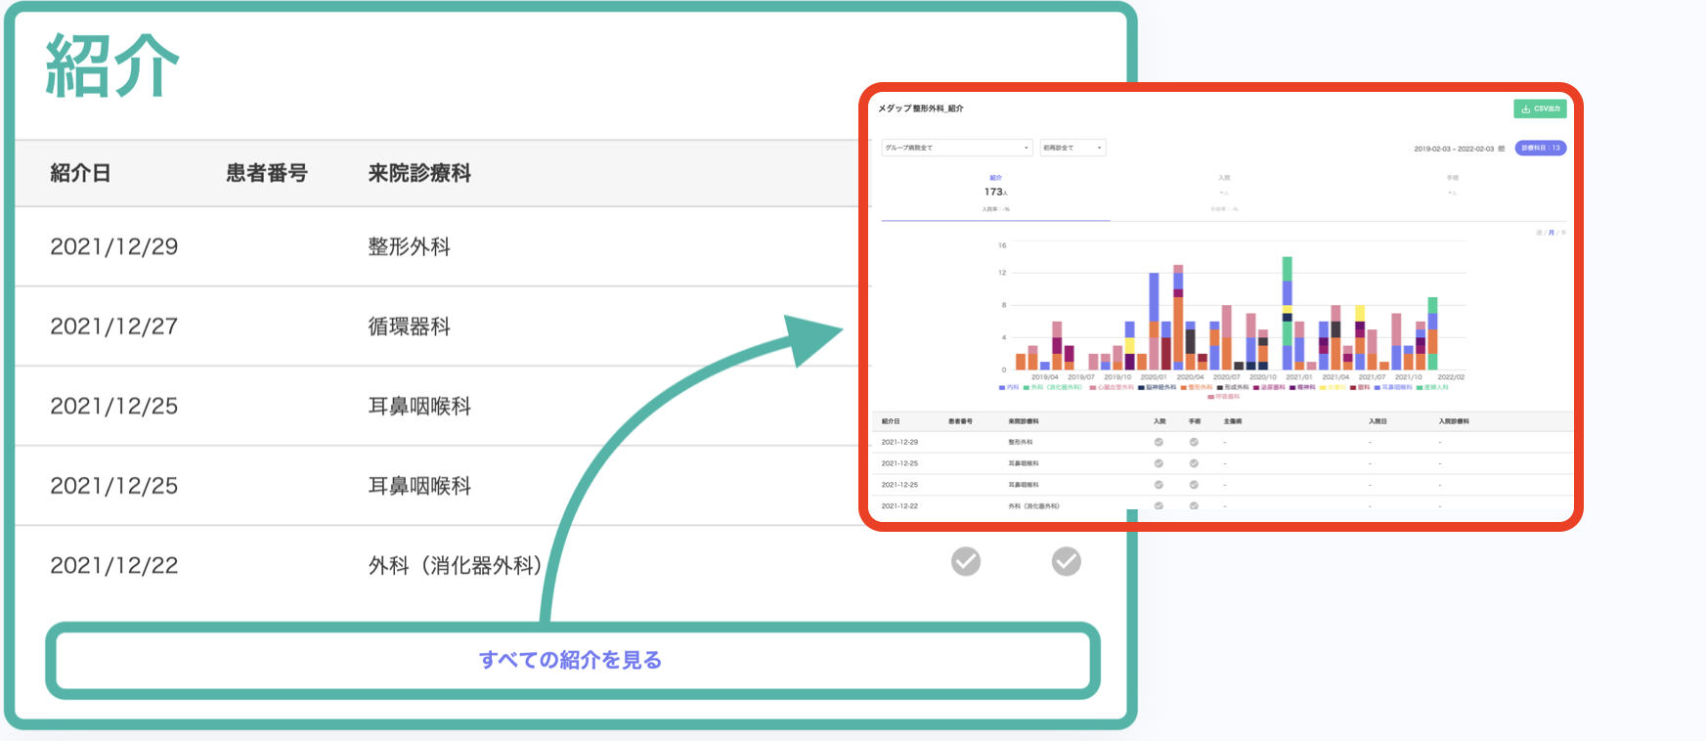Image resolution: width=1706 pixels, height=741 pixels.
Task: Click 循環器科 cell in large card
Action: click(x=410, y=327)
